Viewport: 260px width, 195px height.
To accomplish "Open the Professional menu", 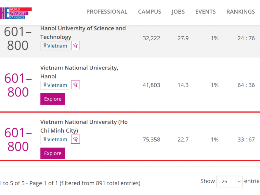I will 107,12.
